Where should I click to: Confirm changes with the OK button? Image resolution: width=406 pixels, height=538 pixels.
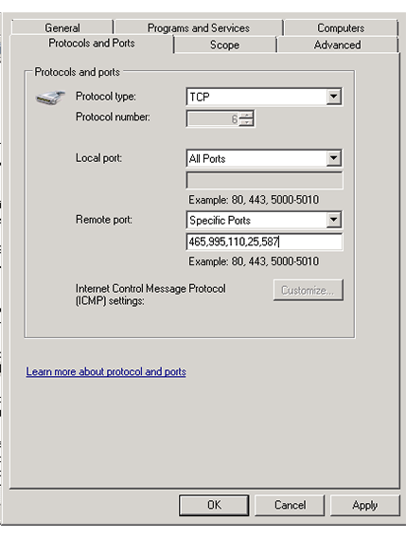click(x=214, y=505)
